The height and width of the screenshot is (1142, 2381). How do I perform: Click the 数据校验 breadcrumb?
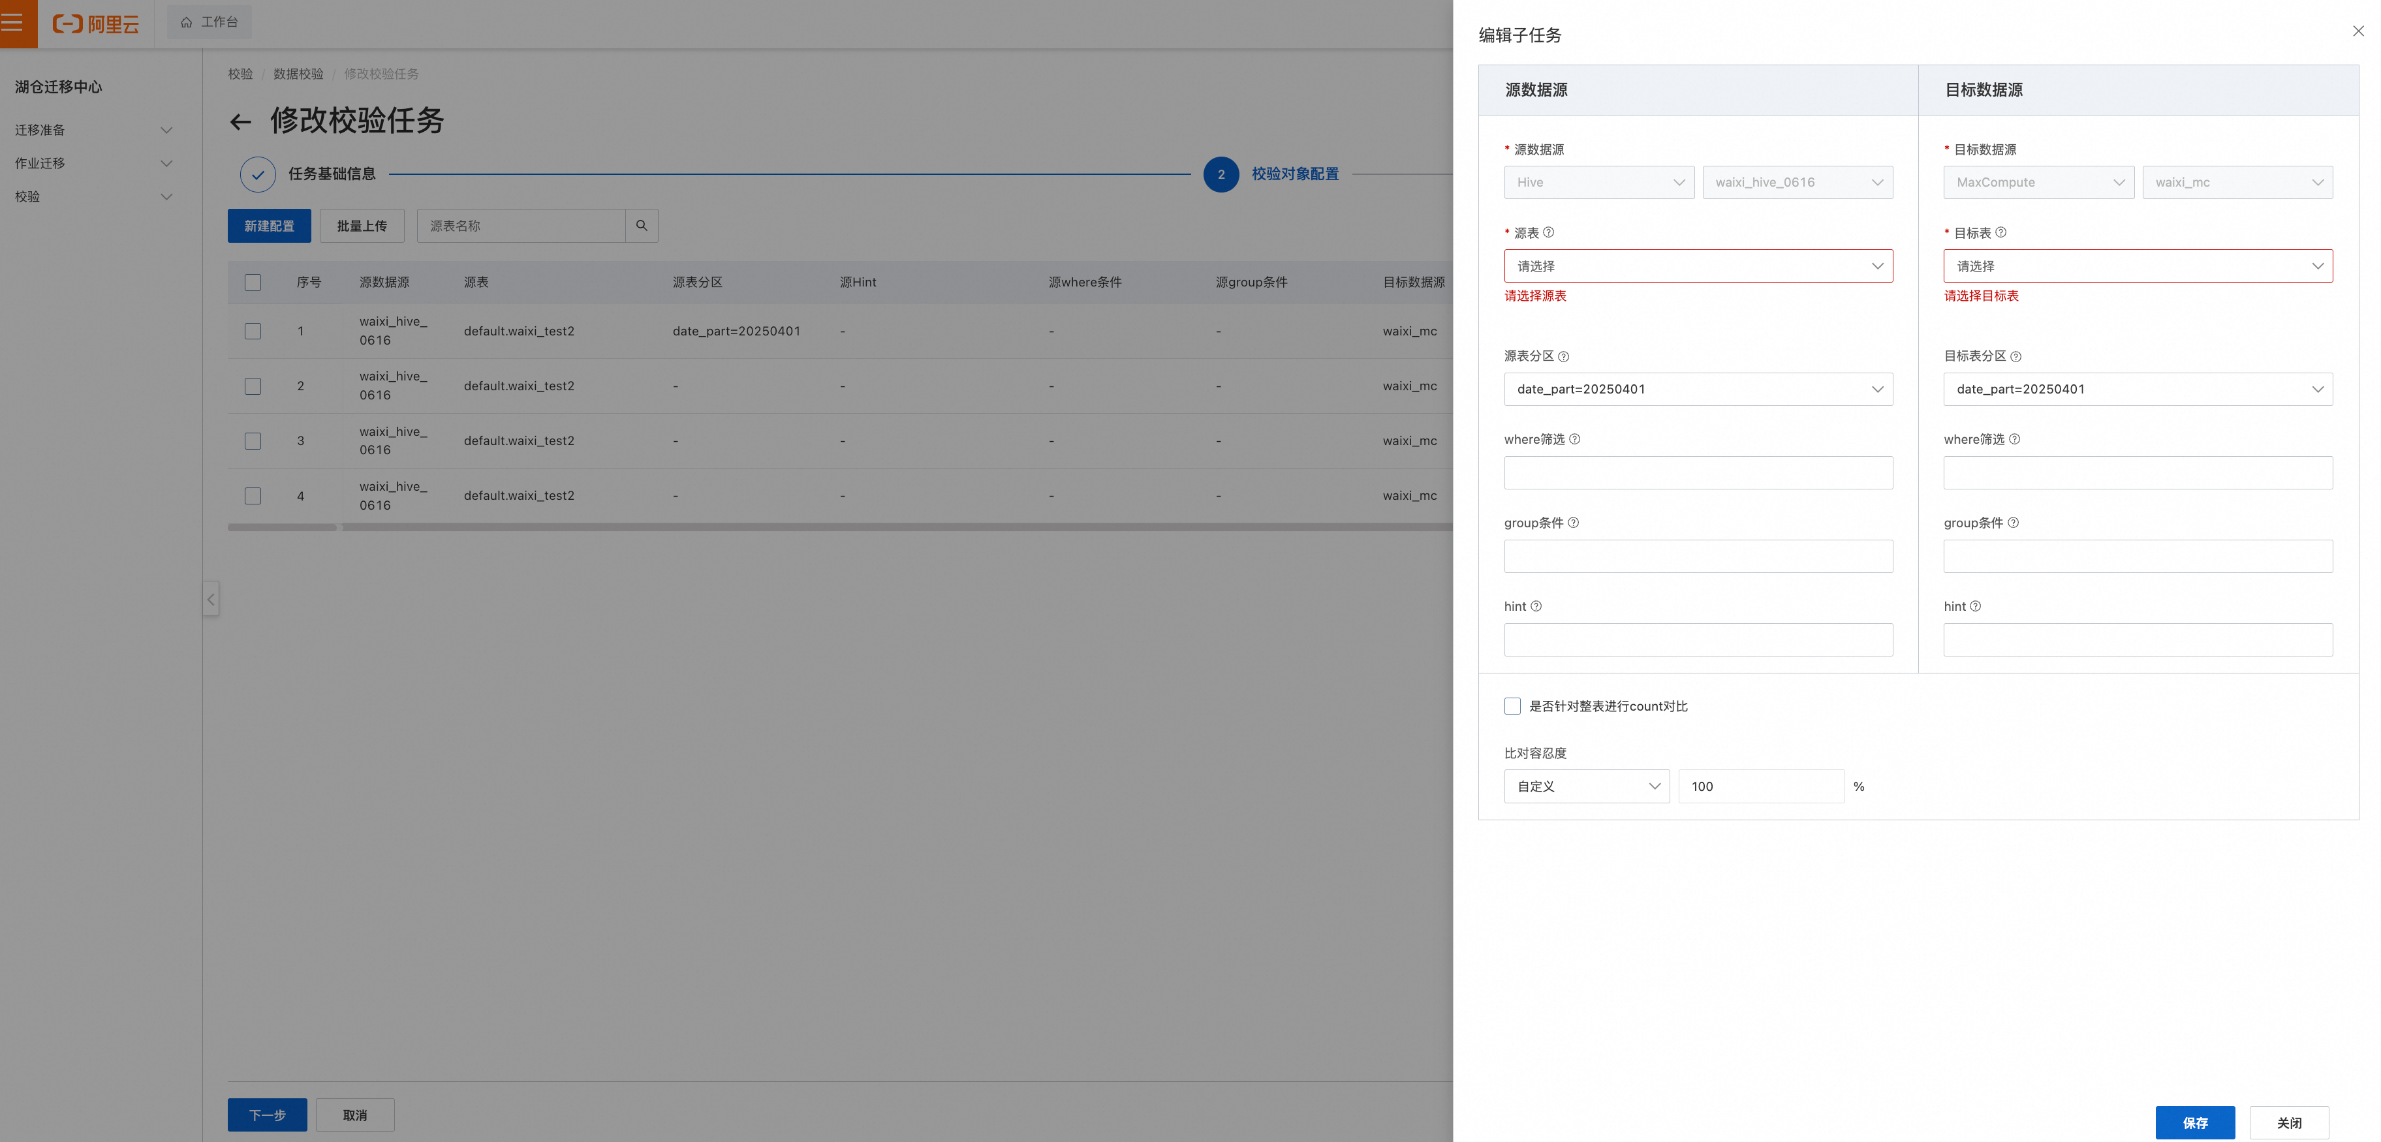tap(298, 74)
